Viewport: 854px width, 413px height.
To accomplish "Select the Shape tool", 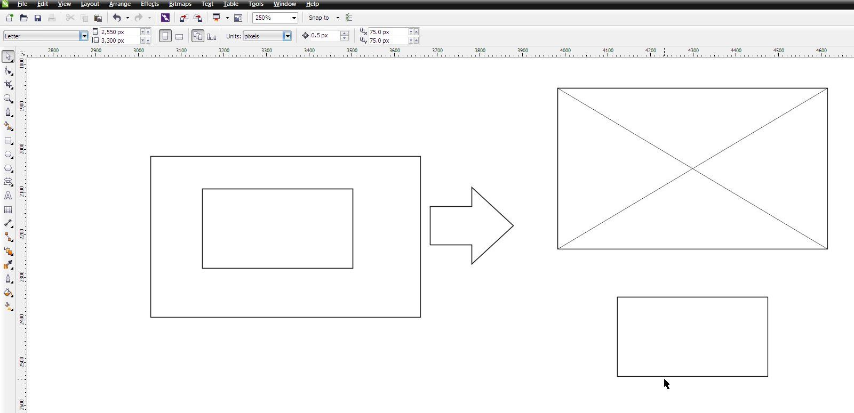I will point(8,71).
